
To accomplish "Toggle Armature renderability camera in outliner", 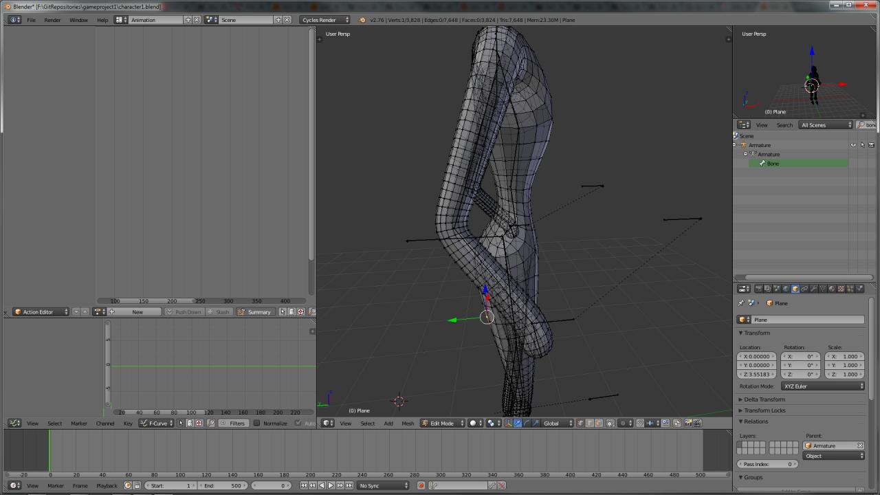I will (872, 145).
